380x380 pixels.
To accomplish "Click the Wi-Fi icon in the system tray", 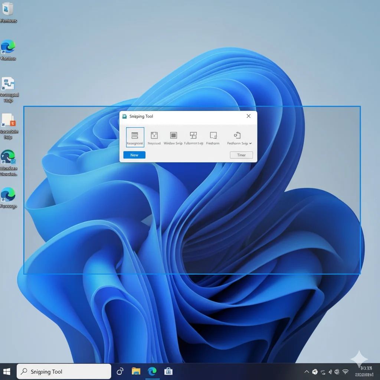I will (x=345, y=371).
